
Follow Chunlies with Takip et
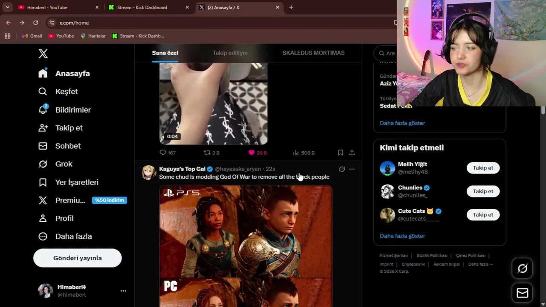[x=483, y=191]
